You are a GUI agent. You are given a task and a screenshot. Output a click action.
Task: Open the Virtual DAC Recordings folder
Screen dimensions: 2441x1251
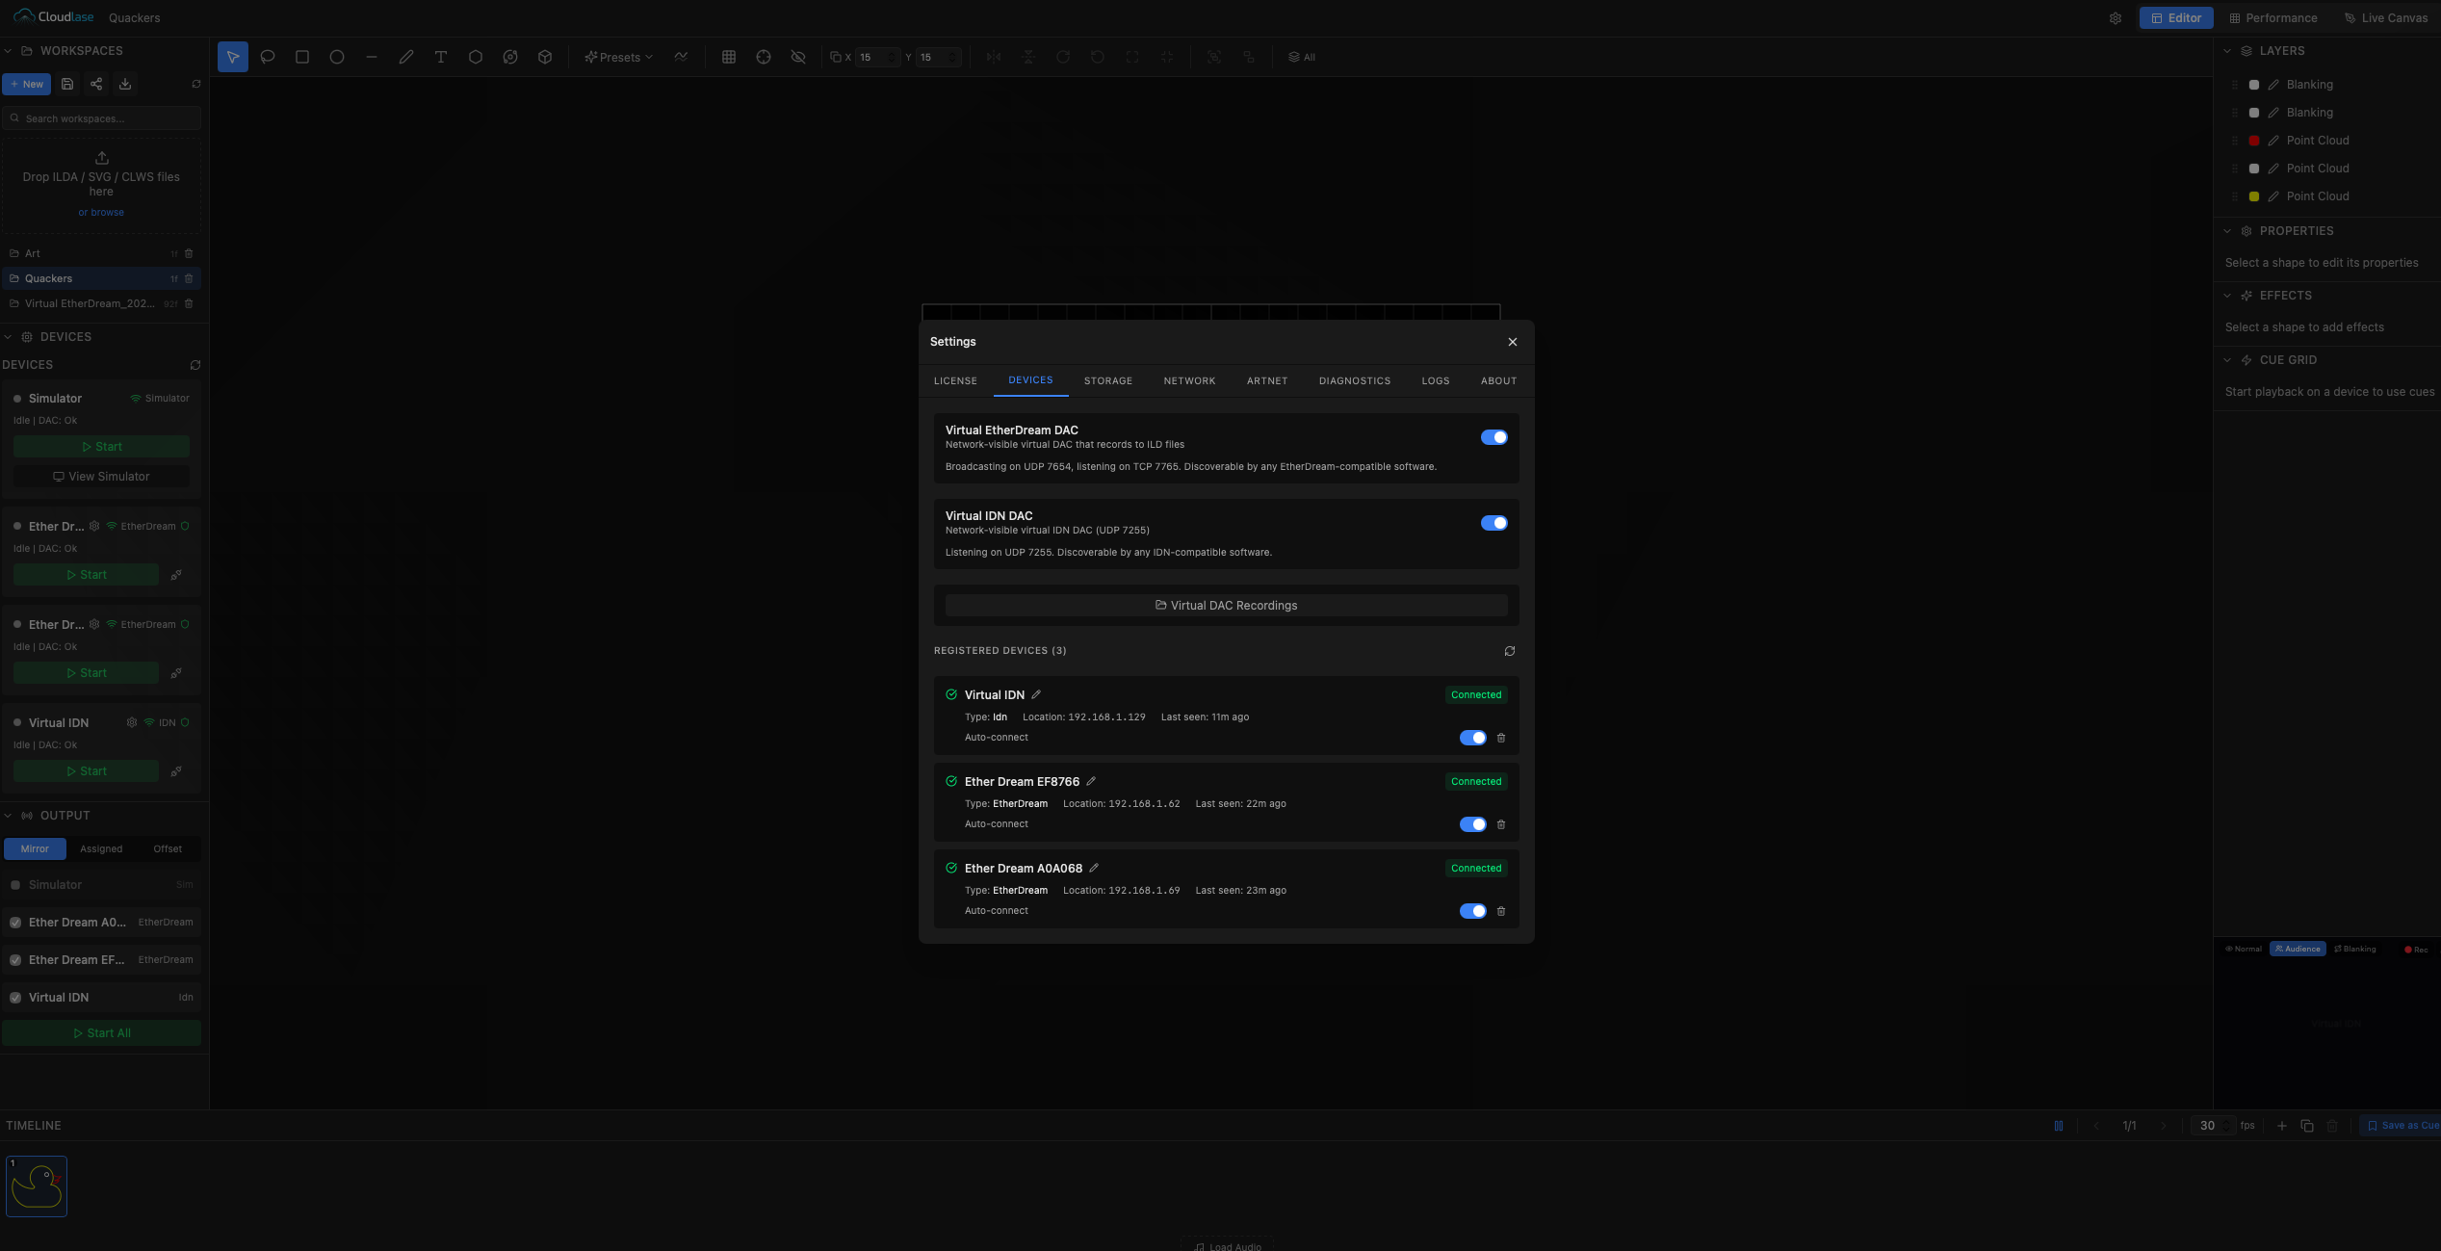1225,605
